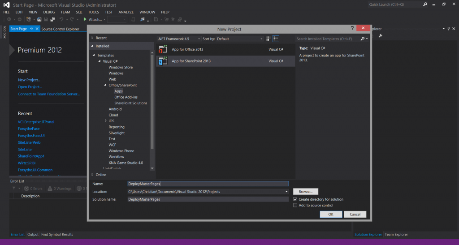Collapse the Installed section
The width and height of the screenshot is (459, 245).
click(92, 46)
